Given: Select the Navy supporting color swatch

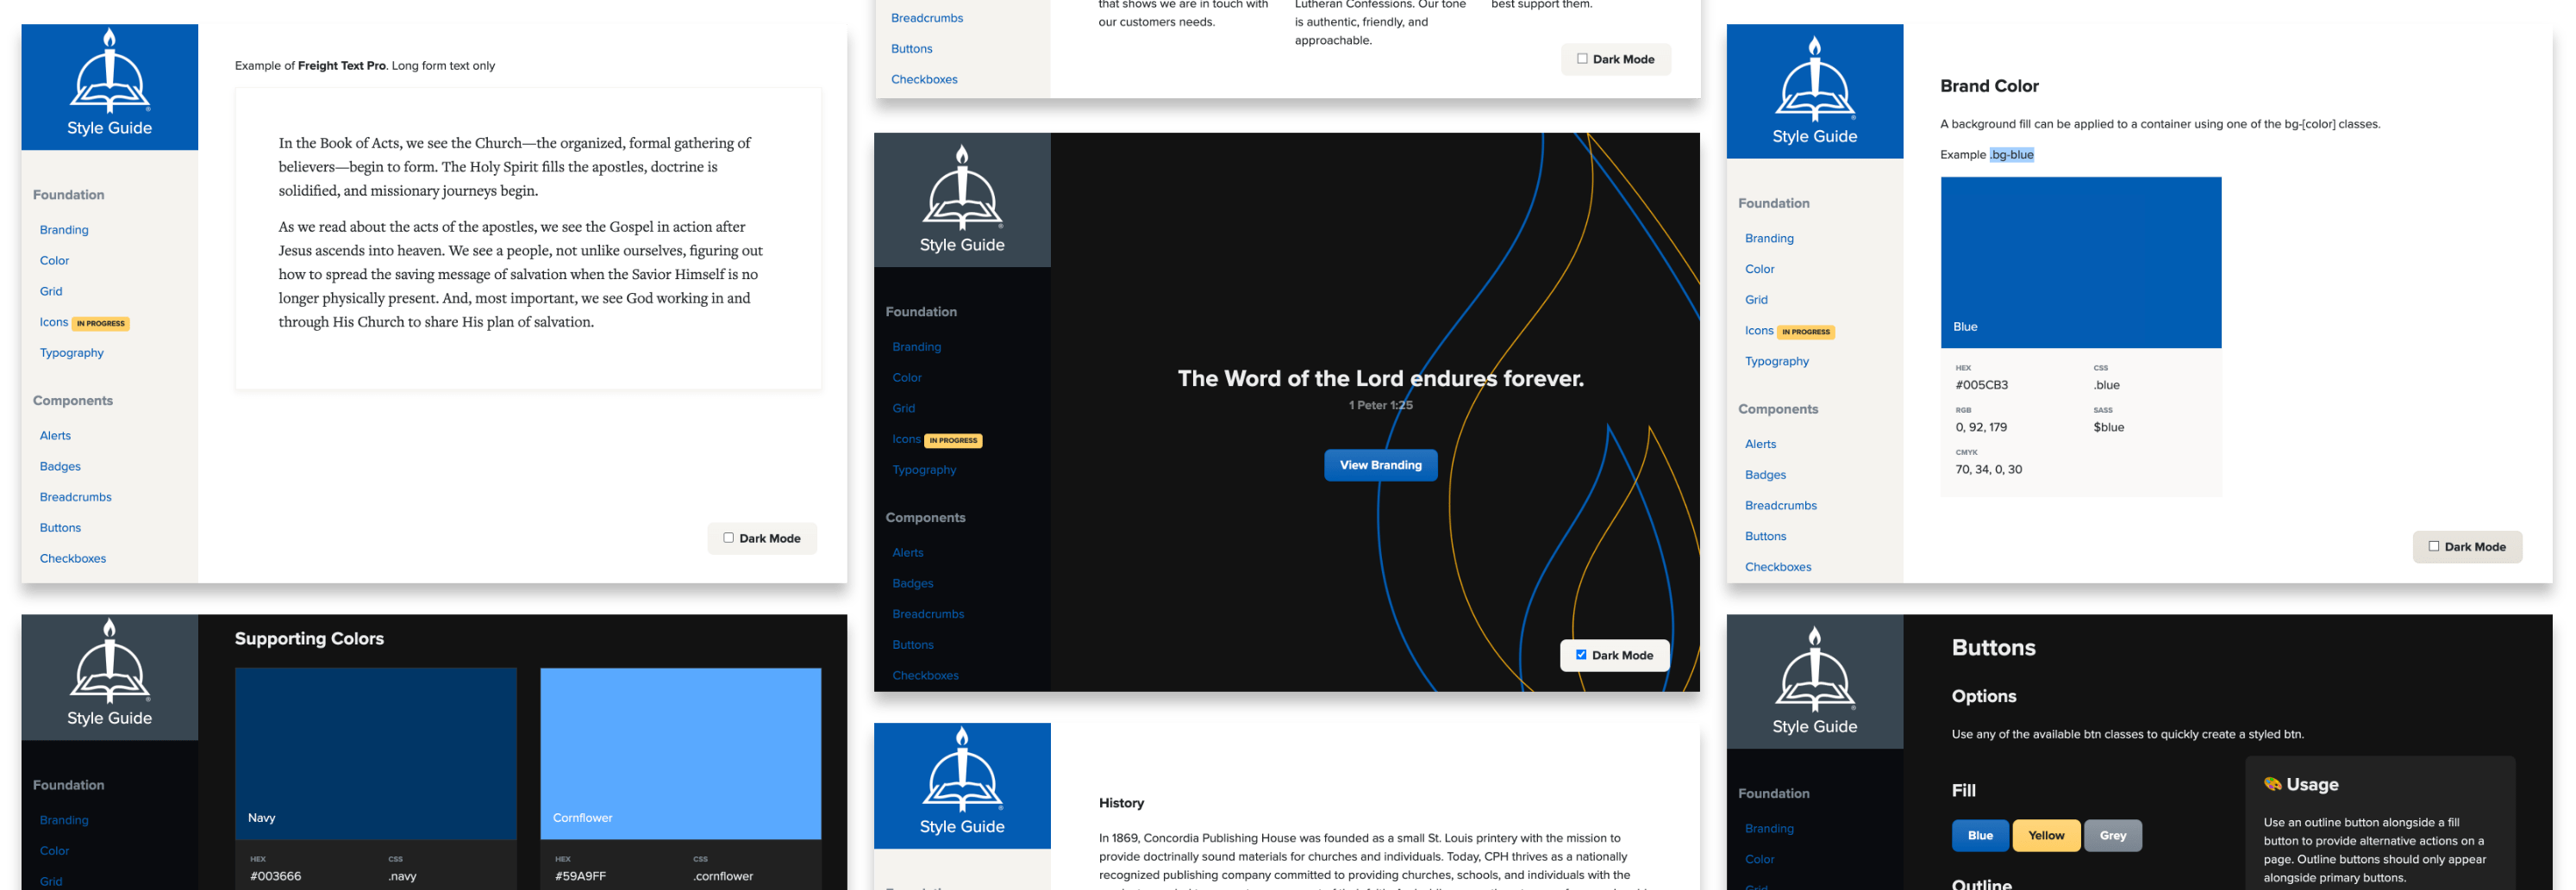Looking at the screenshot, I should click(x=376, y=753).
